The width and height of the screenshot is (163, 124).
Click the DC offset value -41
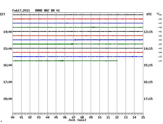coord(160,32)
